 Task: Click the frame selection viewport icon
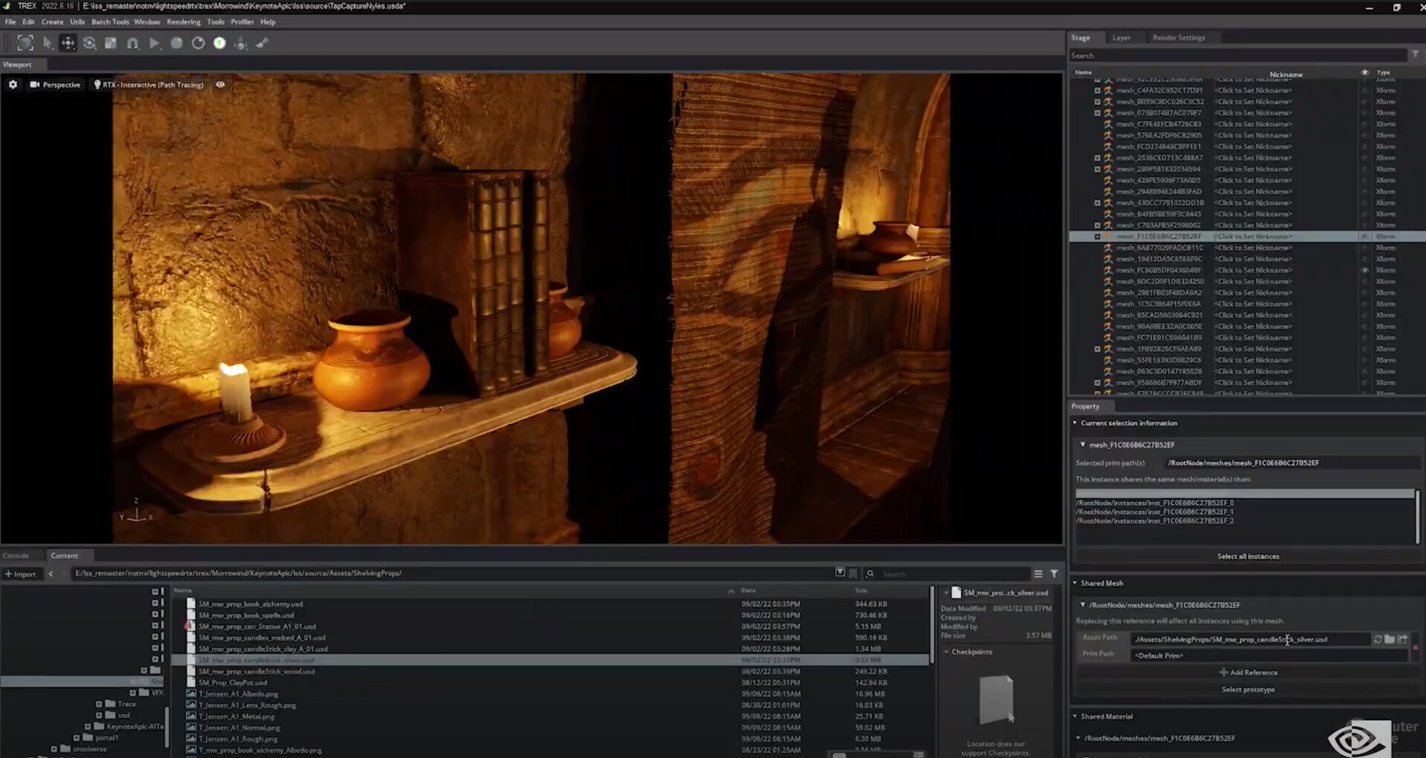click(x=25, y=43)
